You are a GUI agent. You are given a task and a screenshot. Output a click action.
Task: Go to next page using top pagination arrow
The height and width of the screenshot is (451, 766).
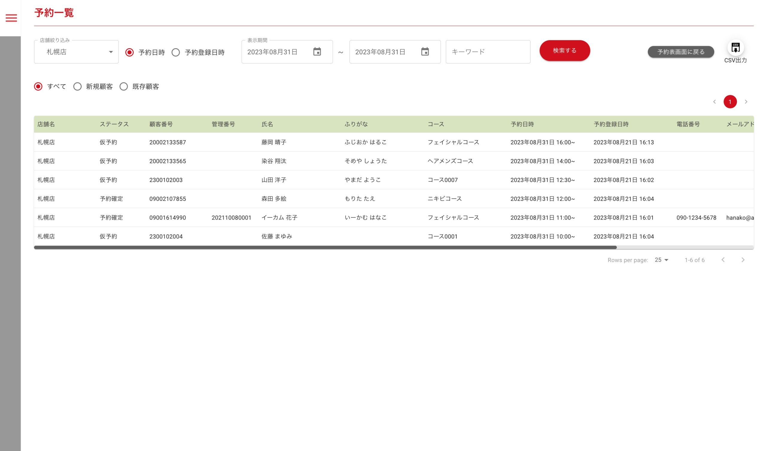coord(746,102)
